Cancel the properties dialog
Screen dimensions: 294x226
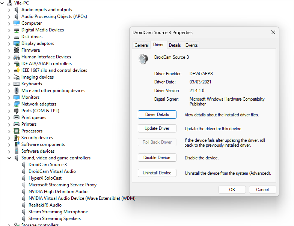[x=262, y=190]
